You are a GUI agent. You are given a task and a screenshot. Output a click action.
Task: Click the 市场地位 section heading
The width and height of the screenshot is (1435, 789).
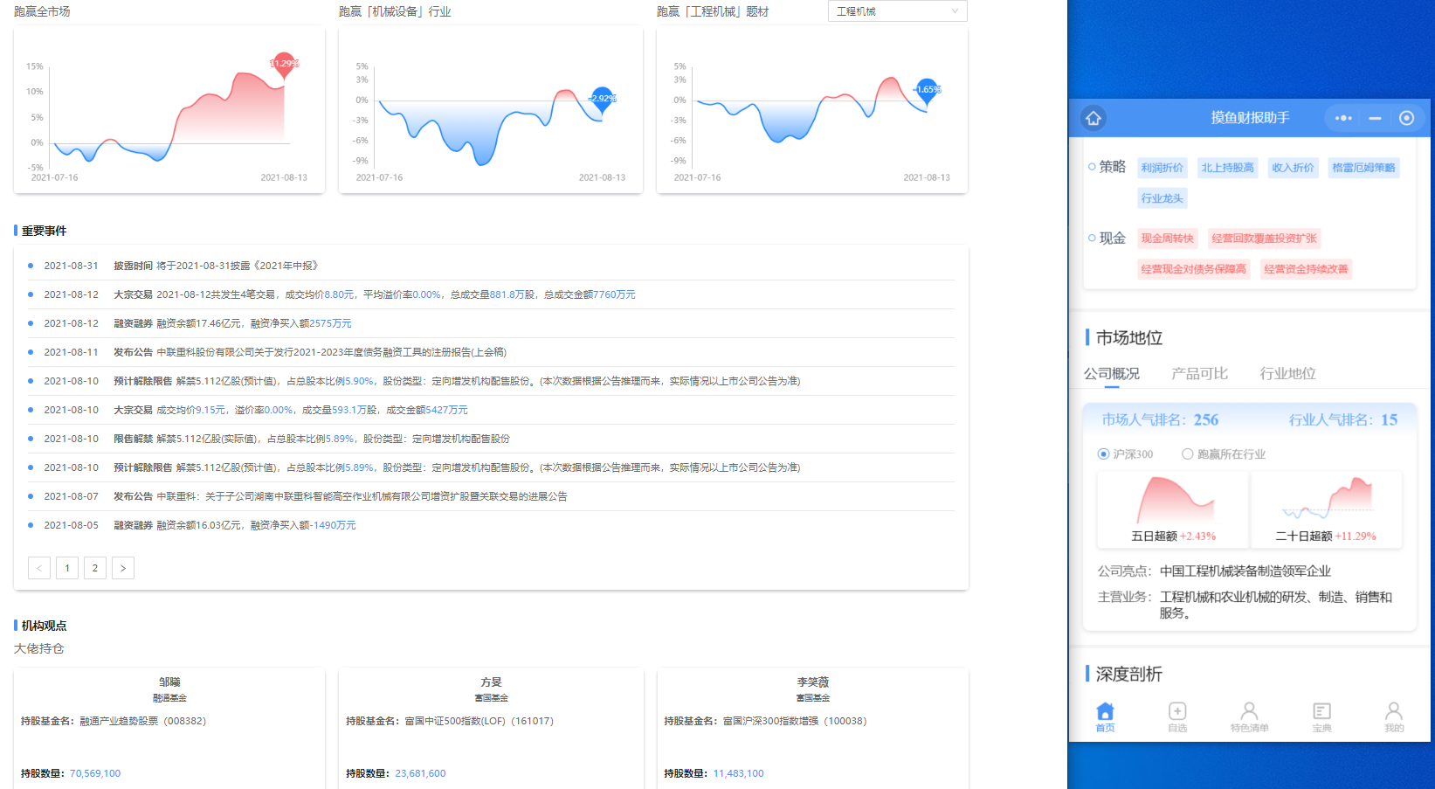(x=1128, y=337)
